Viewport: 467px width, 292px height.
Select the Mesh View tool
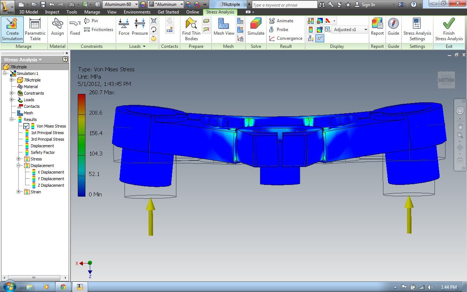click(223, 29)
